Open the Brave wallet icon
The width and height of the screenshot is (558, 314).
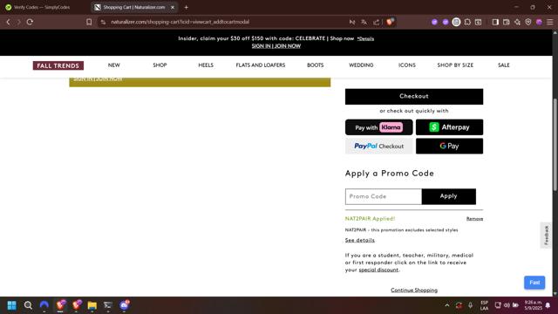506,22
